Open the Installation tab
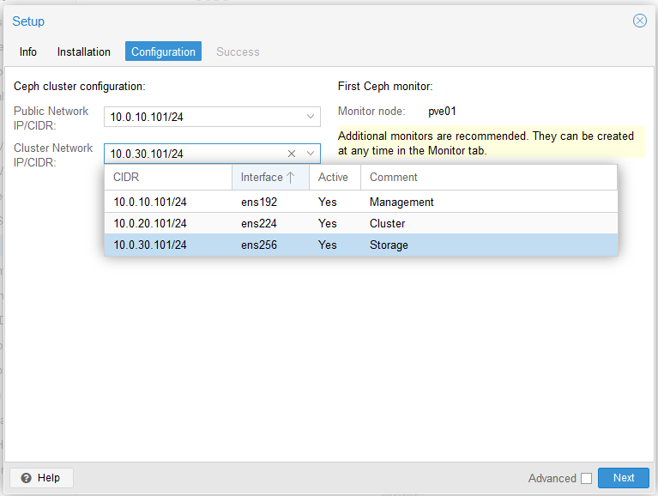The width and height of the screenshot is (658, 496). point(84,51)
